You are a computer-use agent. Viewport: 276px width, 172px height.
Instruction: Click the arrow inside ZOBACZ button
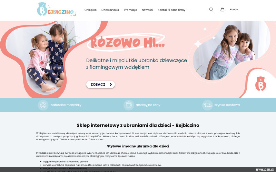[x=110, y=84]
